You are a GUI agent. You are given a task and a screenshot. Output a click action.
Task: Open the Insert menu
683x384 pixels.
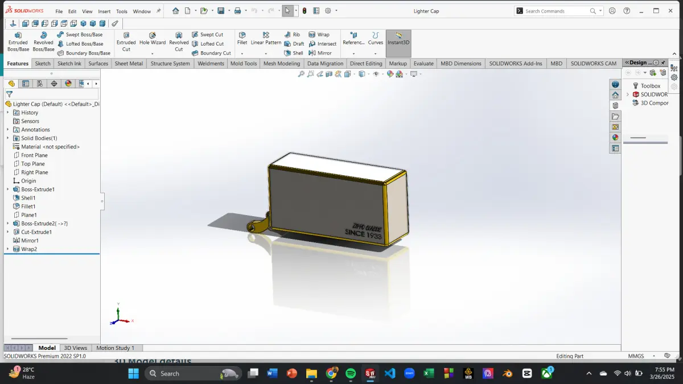(x=104, y=11)
